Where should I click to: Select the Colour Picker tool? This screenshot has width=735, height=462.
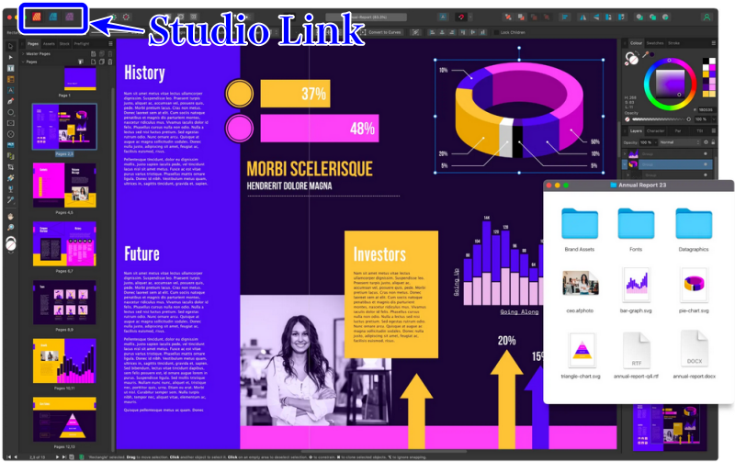[x=10, y=200]
